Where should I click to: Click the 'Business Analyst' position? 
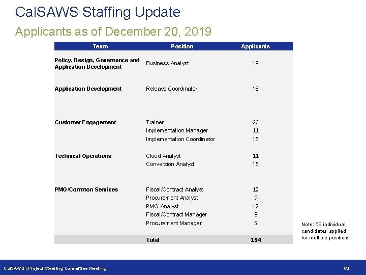click(x=167, y=63)
